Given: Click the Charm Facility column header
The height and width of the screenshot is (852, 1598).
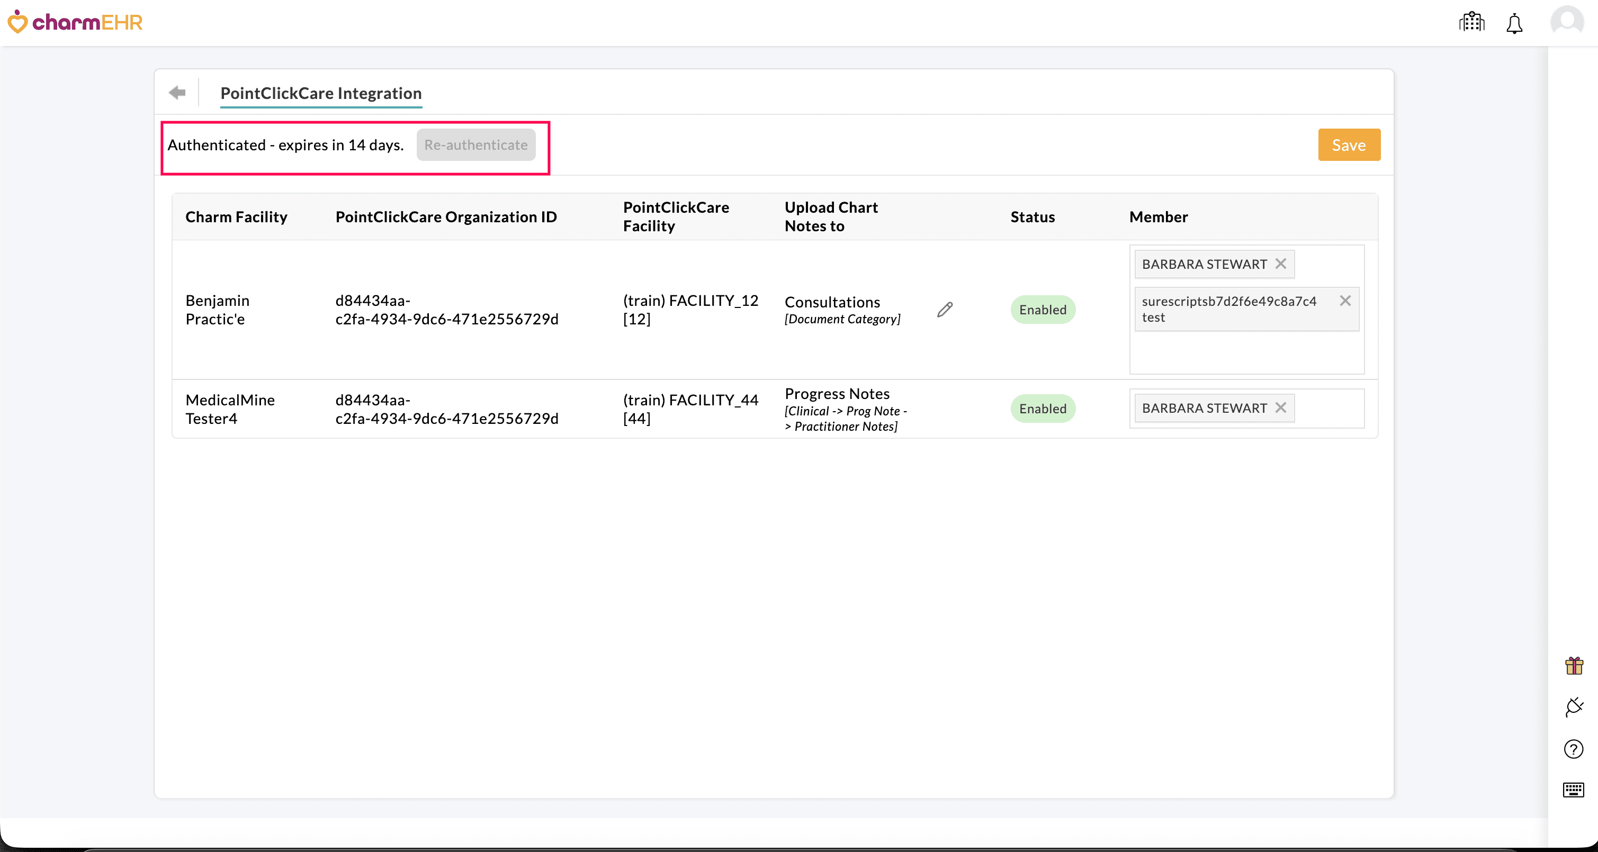Looking at the screenshot, I should point(236,216).
